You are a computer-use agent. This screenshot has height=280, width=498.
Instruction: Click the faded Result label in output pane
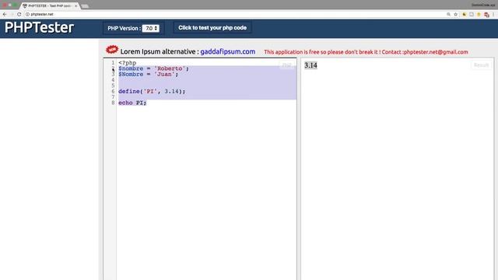[x=481, y=65]
